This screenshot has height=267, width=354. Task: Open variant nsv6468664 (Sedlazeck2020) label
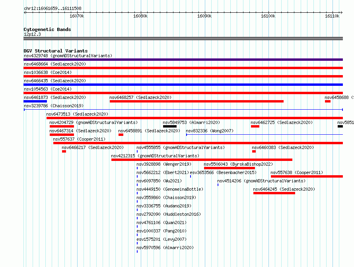click(55, 64)
